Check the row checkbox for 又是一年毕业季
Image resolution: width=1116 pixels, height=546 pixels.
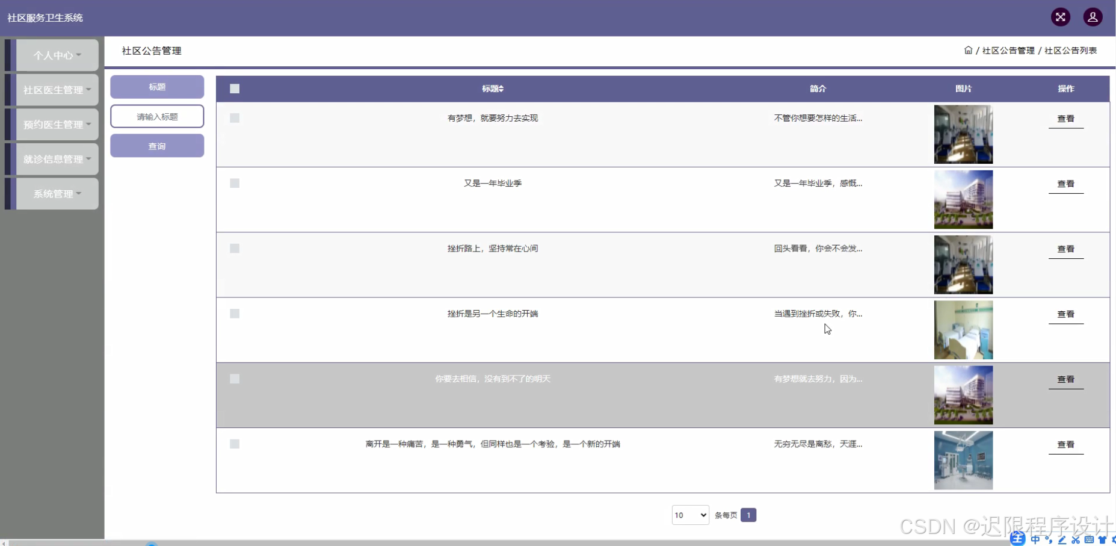(x=234, y=183)
